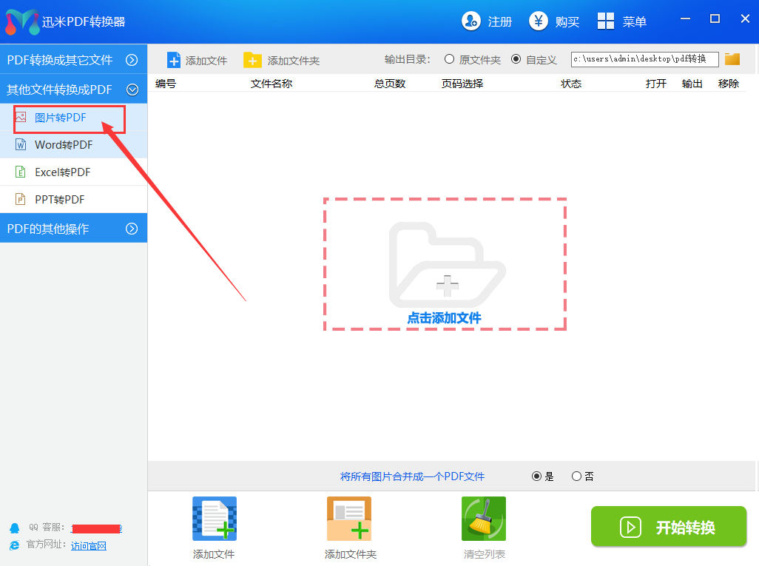Image resolution: width=759 pixels, height=566 pixels.
Task: Click the clear list broom icon
Action: point(484,519)
